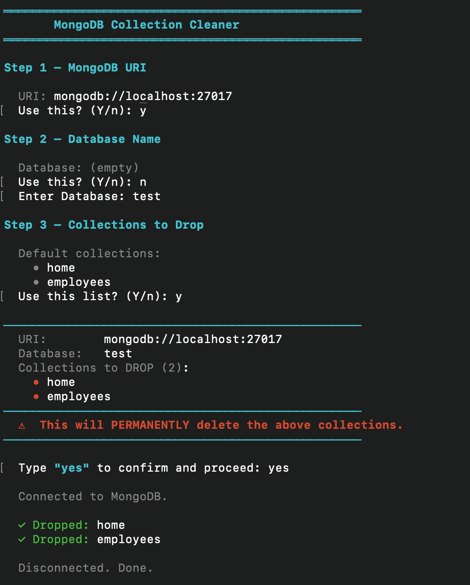Image resolution: width=470 pixels, height=585 pixels.
Task: Click the red bullet next to employees
Action: (36, 397)
